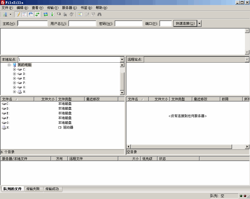
Task: Focus the 端口(P) port field
Action: pos(166,23)
